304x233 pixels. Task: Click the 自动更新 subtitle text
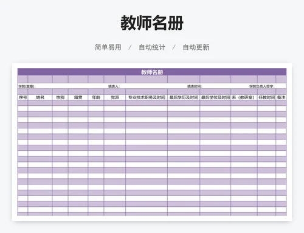pyautogui.click(x=196, y=47)
